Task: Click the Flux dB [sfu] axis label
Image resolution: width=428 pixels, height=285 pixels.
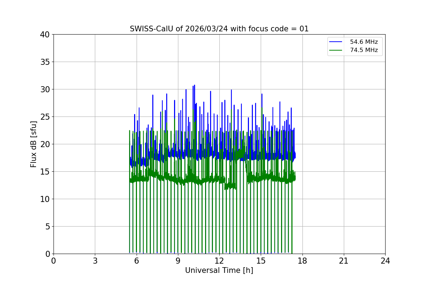Action: (x=34, y=144)
